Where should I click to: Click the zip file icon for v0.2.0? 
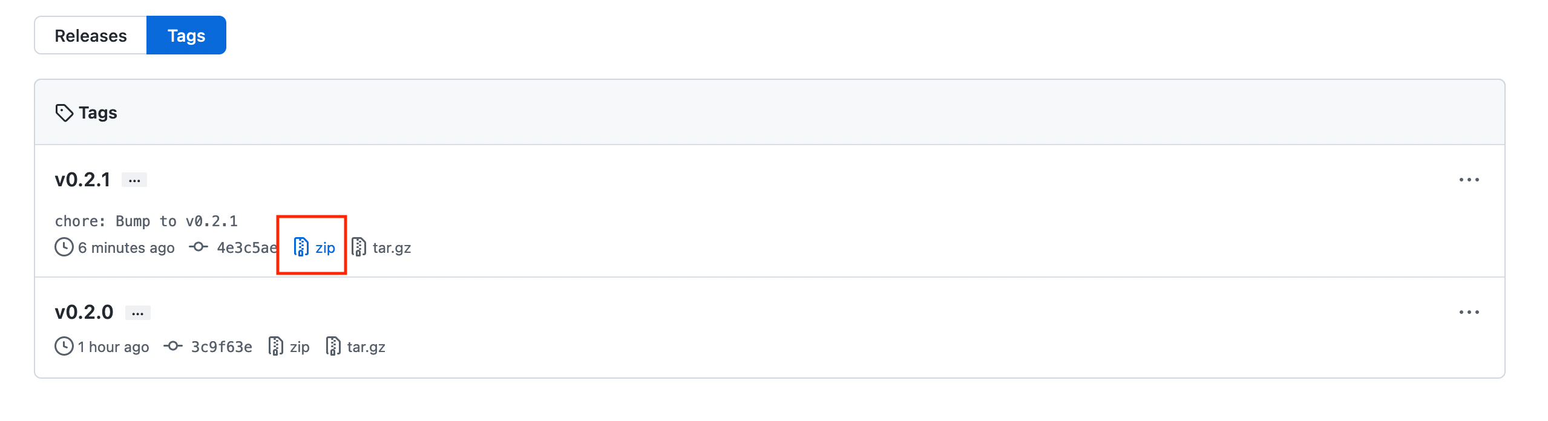point(276,347)
